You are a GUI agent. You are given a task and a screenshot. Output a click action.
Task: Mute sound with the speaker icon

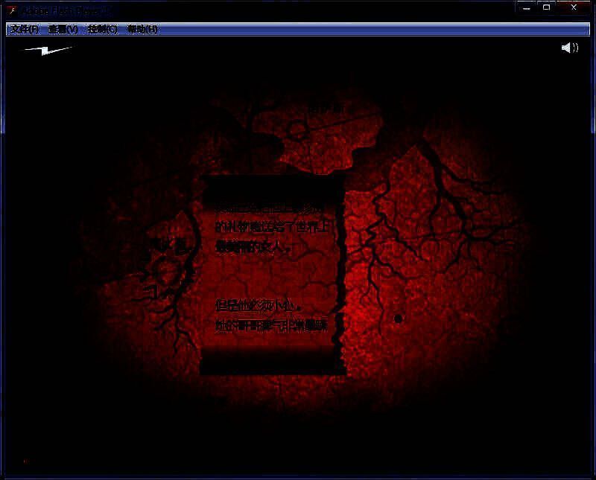[569, 48]
